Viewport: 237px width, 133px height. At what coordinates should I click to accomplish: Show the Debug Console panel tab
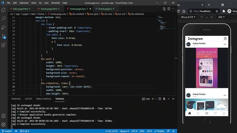pos(44,99)
